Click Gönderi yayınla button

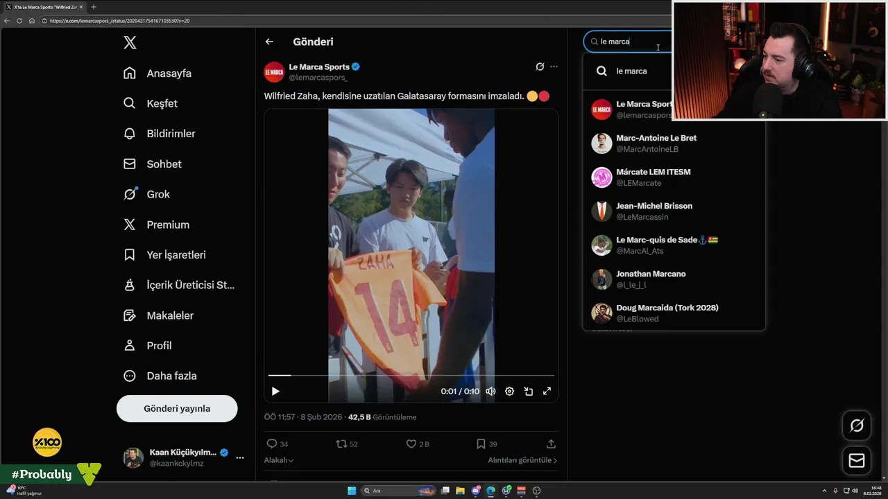coord(177,408)
